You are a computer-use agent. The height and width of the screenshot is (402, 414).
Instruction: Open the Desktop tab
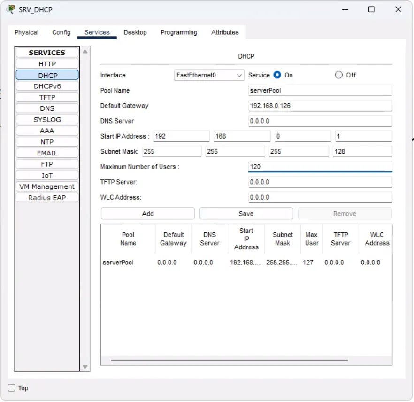coord(135,32)
